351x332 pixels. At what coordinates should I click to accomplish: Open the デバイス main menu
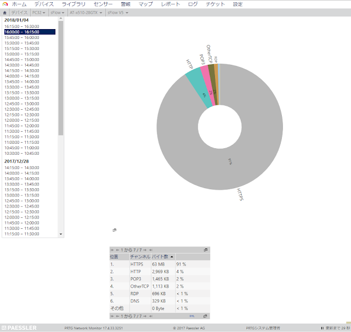(44, 4)
